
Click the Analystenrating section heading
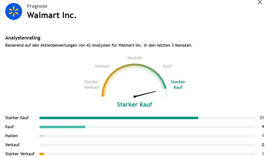(x=23, y=38)
